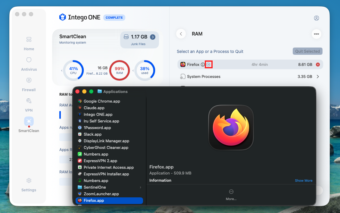Open the Antivirus section

point(29,64)
